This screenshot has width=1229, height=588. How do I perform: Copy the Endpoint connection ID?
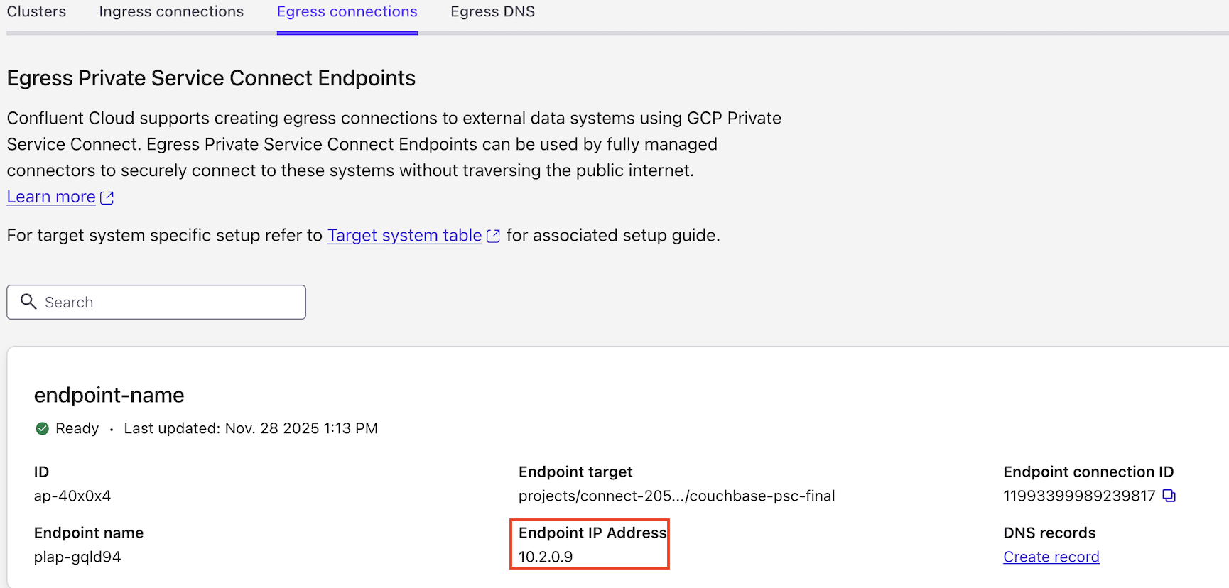1169,496
